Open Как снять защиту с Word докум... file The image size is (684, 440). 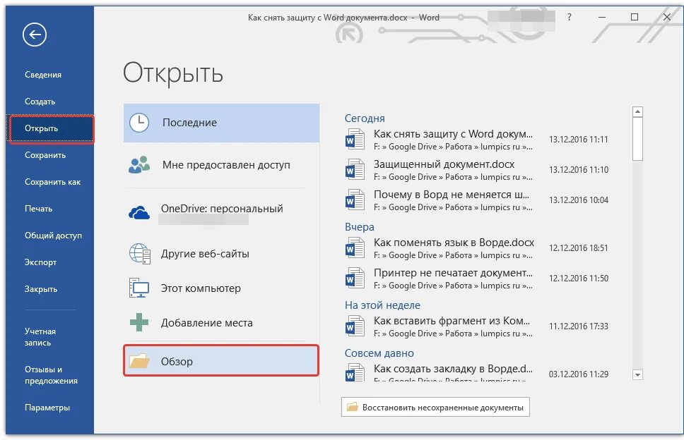coord(453,134)
